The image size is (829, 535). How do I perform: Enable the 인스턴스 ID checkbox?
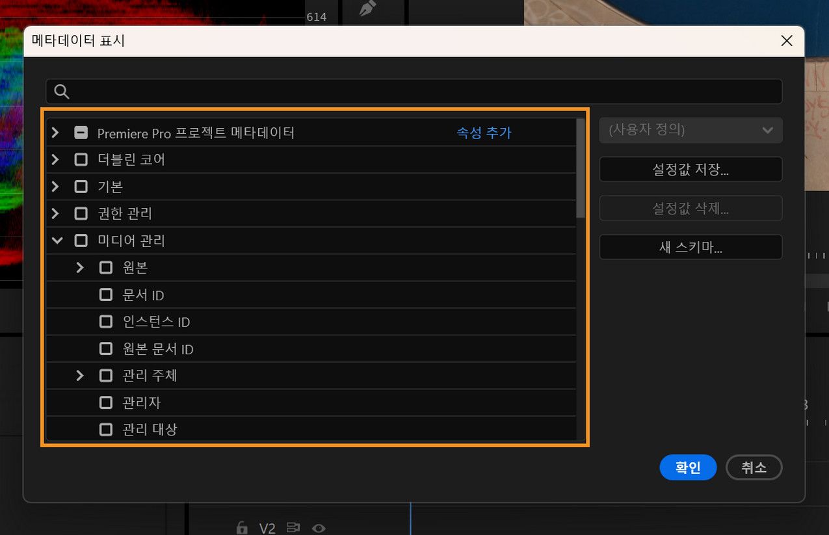[x=105, y=321]
